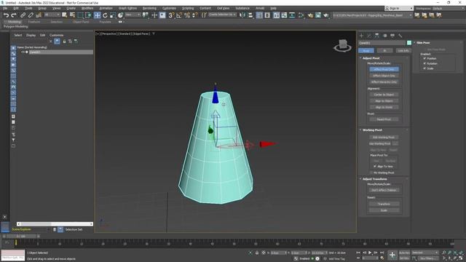466x262 pixels.
Task: Open Select by Name dialog
Action: click(x=72, y=15)
